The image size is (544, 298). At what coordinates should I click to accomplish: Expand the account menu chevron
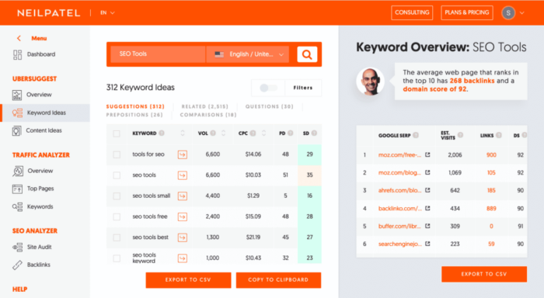[521, 13]
